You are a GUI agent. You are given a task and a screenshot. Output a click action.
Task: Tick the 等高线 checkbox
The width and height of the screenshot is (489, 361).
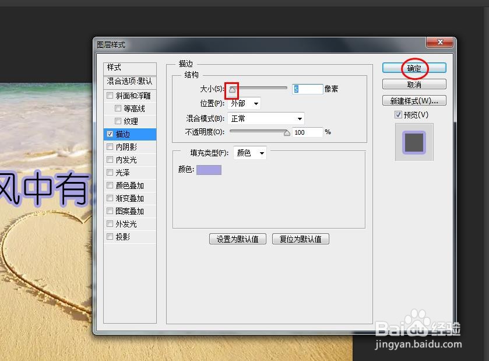pos(118,108)
